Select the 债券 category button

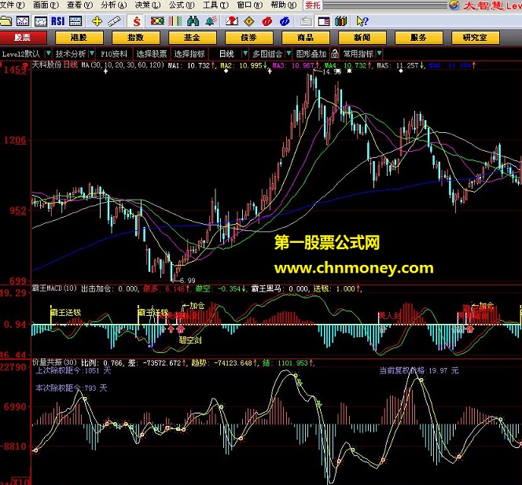[x=249, y=38]
